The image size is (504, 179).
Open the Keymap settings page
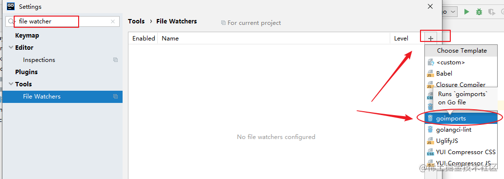[27, 35]
